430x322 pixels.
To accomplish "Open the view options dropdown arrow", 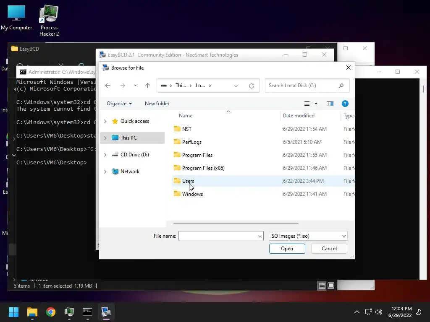I will pyautogui.click(x=316, y=104).
